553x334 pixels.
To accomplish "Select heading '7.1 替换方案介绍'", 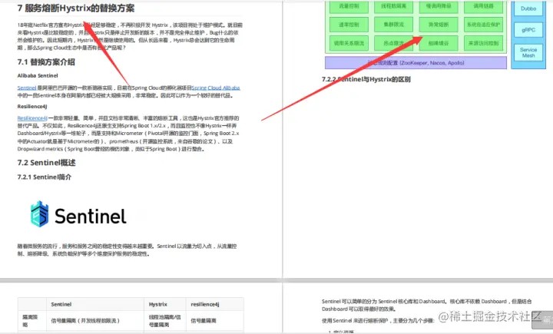I will (46, 62).
